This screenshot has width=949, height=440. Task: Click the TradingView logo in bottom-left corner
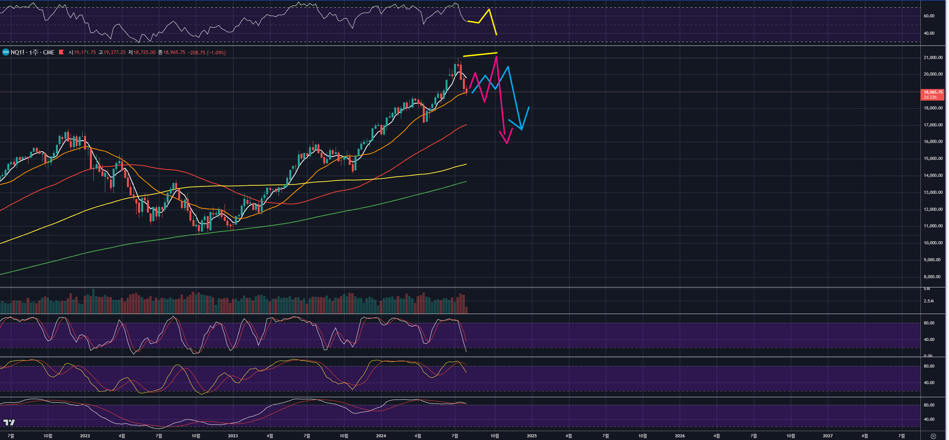[x=9, y=422]
